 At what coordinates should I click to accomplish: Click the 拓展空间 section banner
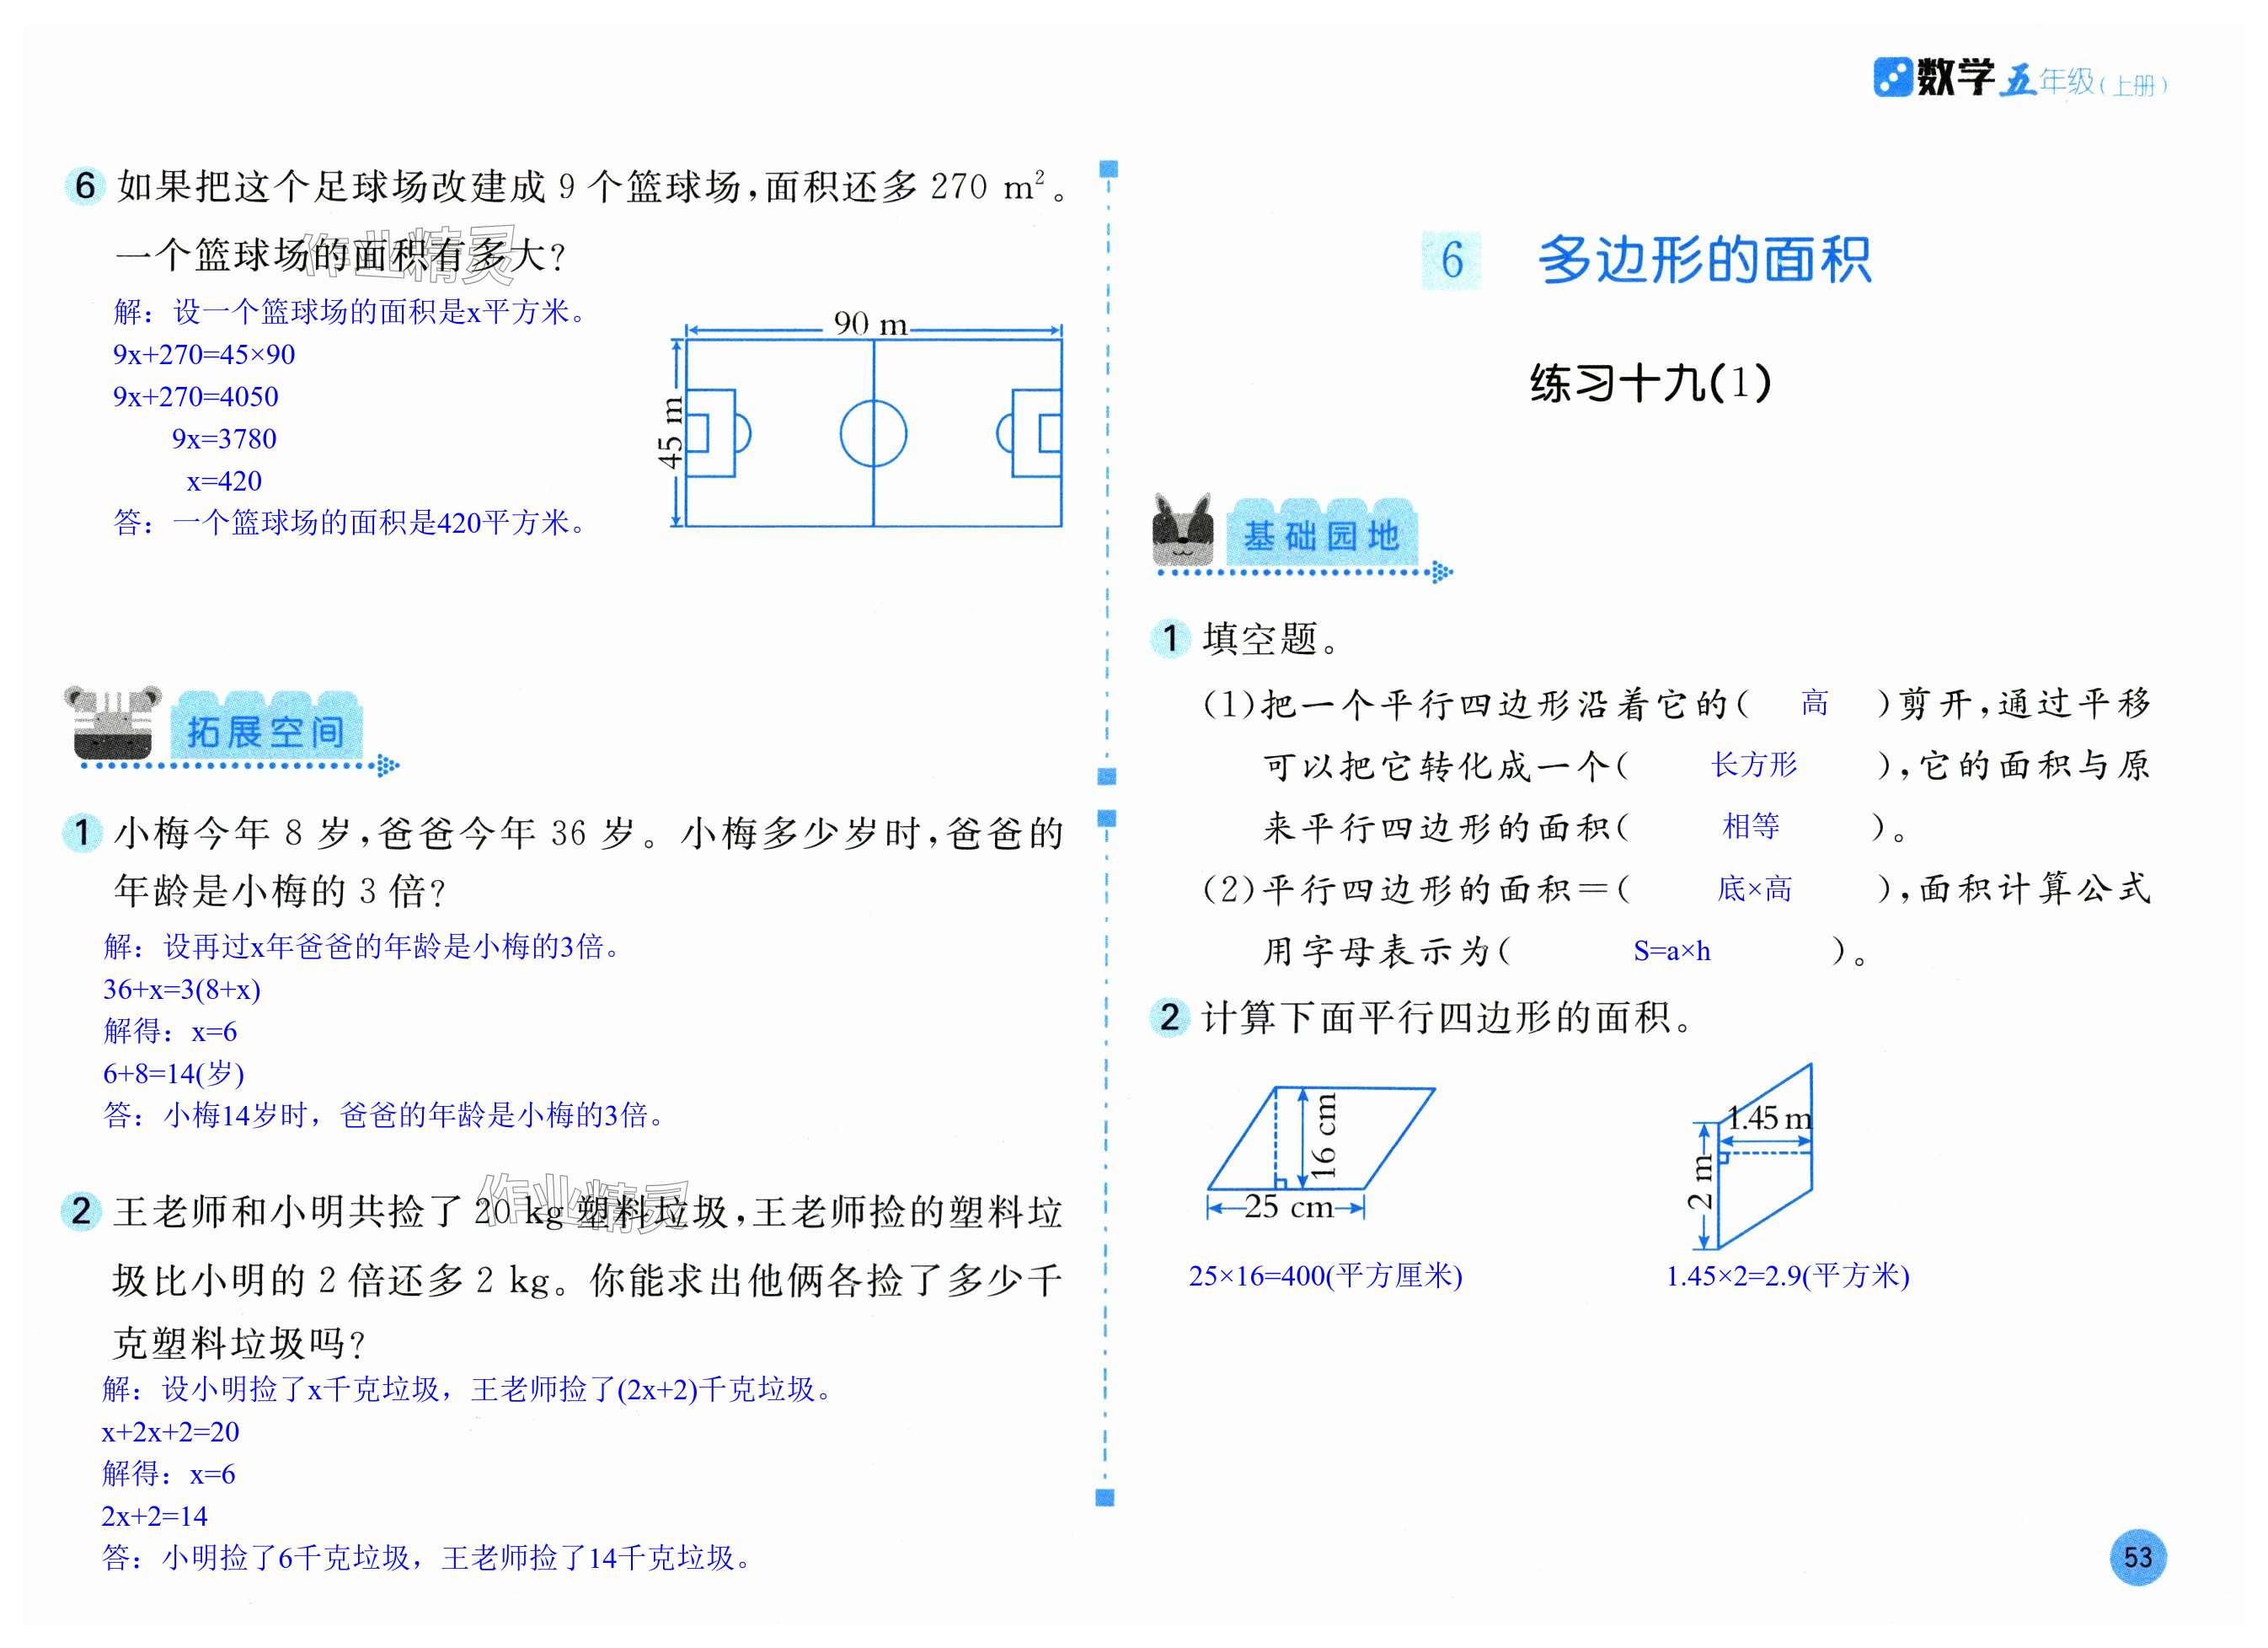[265, 731]
